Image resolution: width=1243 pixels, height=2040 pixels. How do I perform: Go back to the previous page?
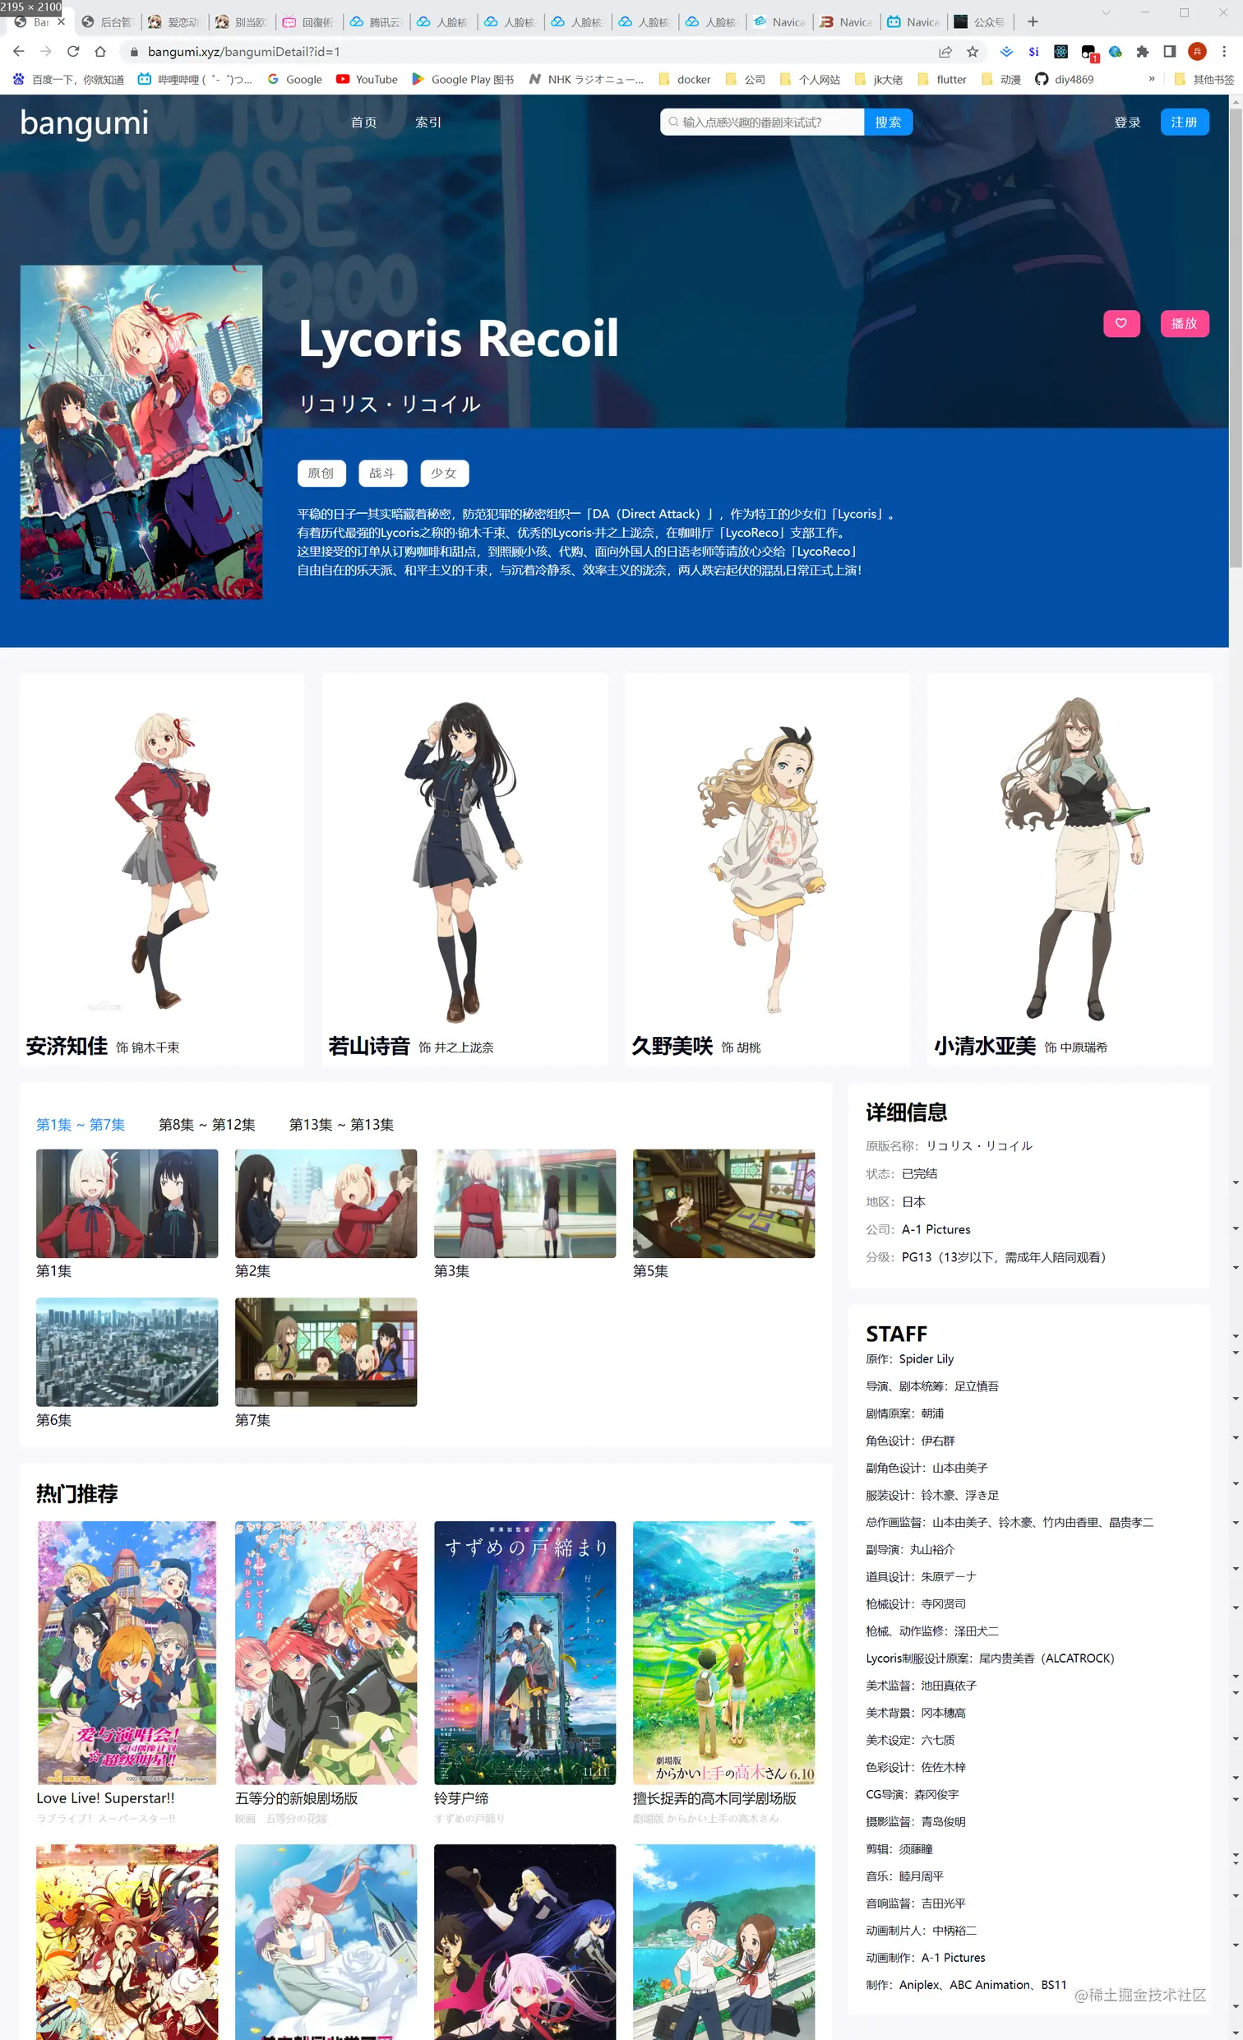tap(19, 51)
